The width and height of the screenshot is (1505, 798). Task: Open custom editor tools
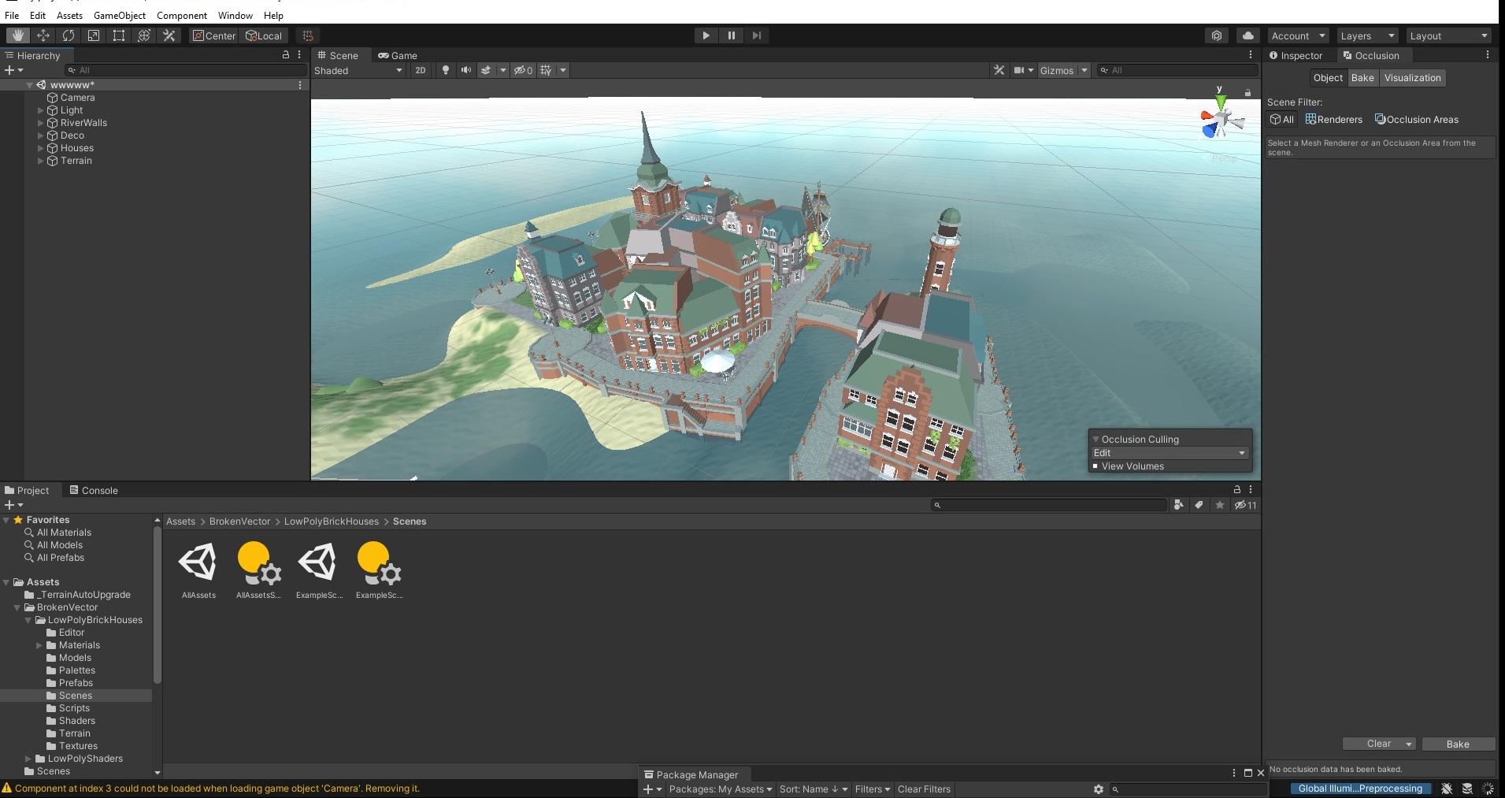(x=169, y=35)
